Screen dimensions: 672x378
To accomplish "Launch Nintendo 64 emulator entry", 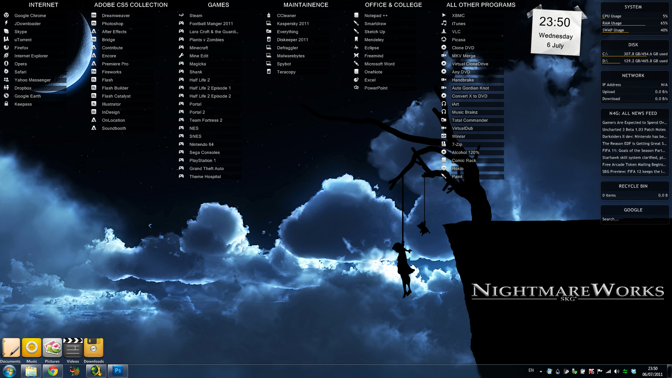I will coord(201,144).
